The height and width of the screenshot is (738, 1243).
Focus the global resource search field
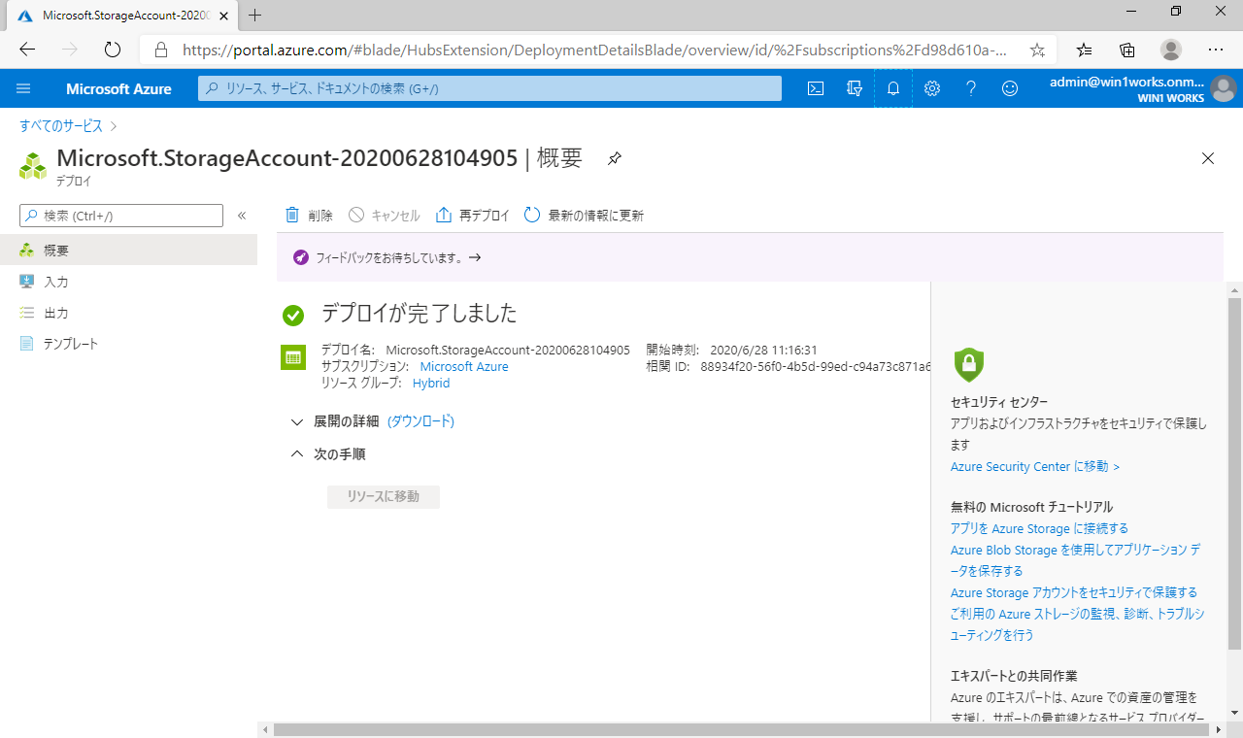(x=489, y=88)
